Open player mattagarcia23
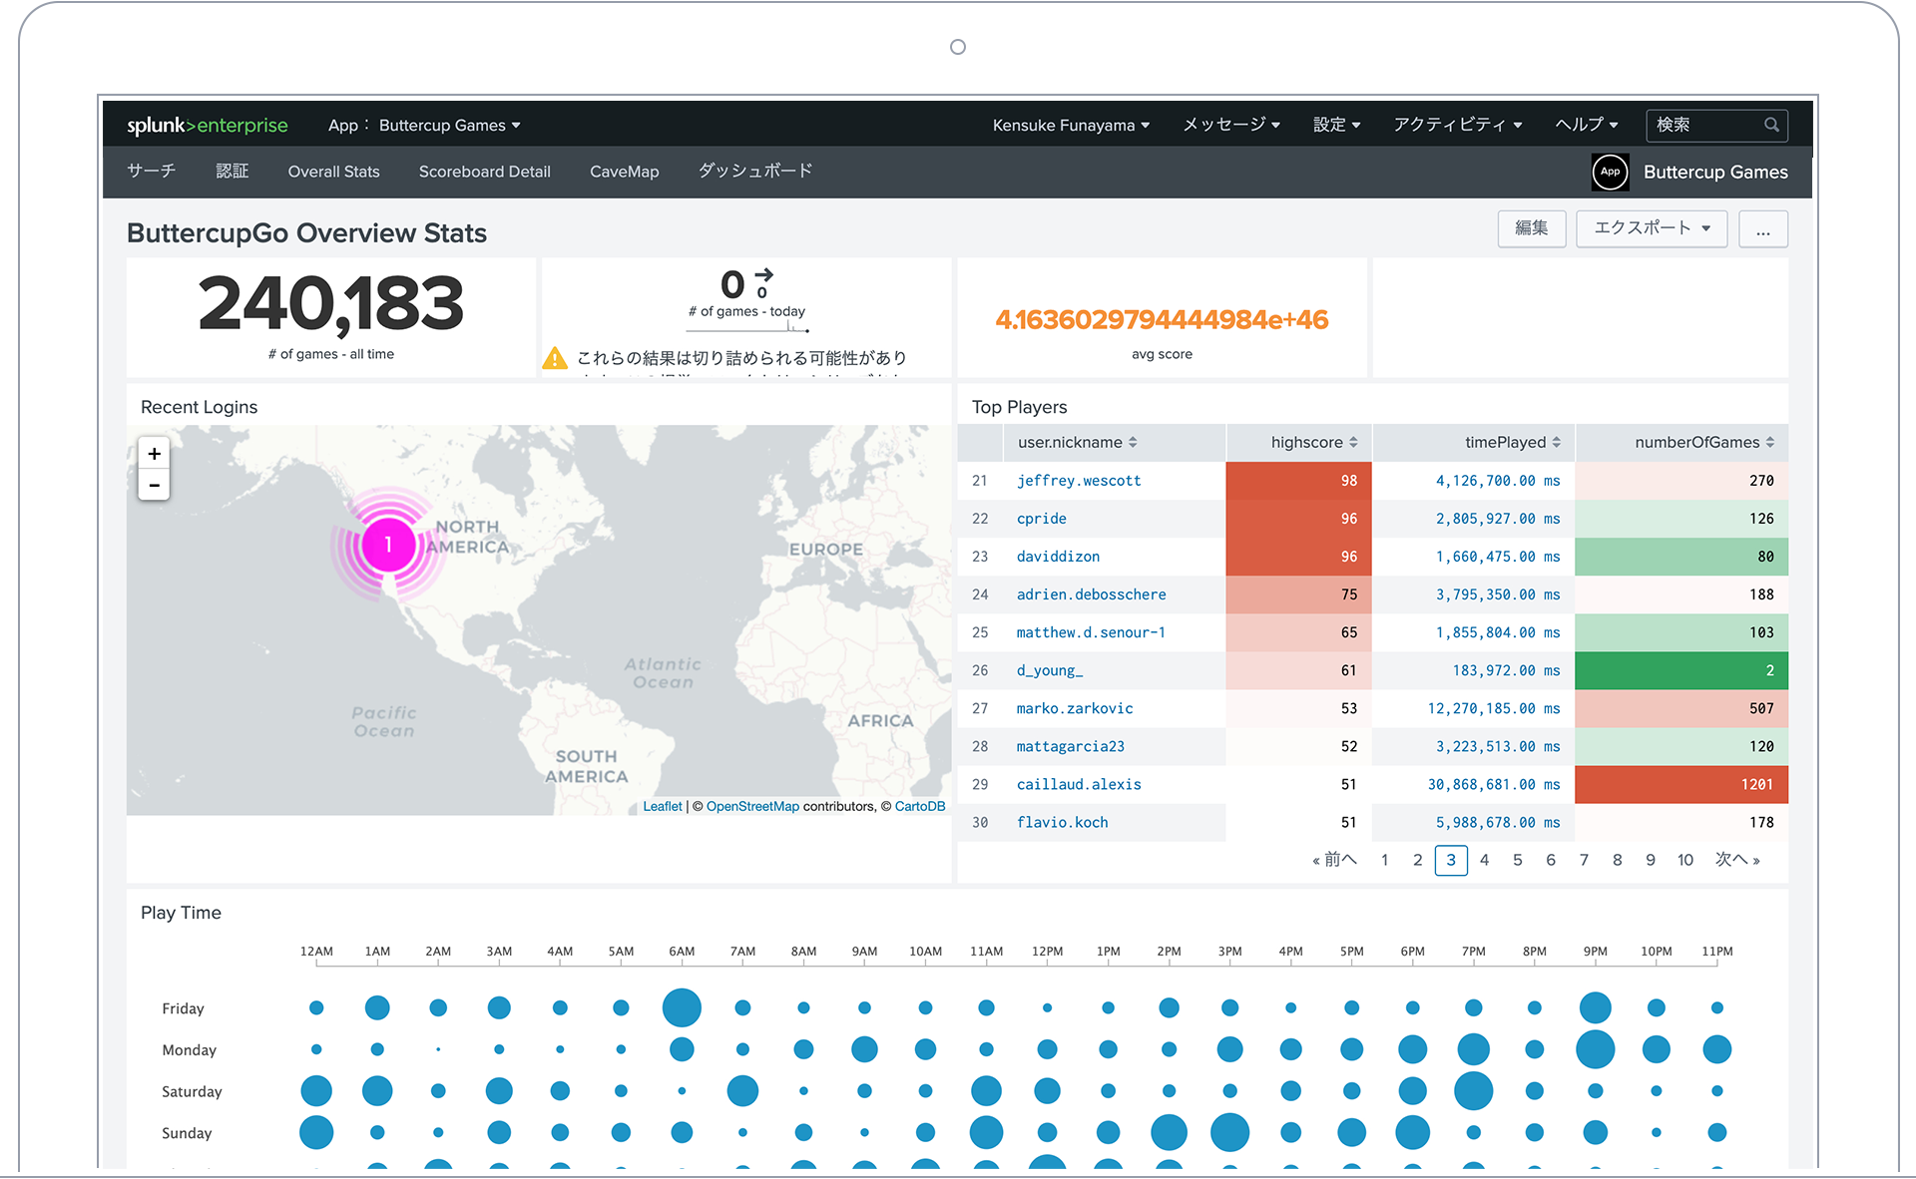The width and height of the screenshot is (1916, 1179). (1071, 746)
